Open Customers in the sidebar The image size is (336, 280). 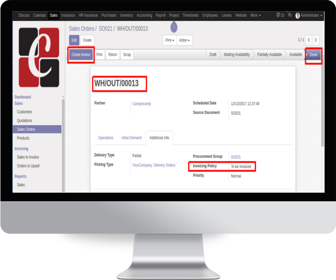tap(24, 112)
